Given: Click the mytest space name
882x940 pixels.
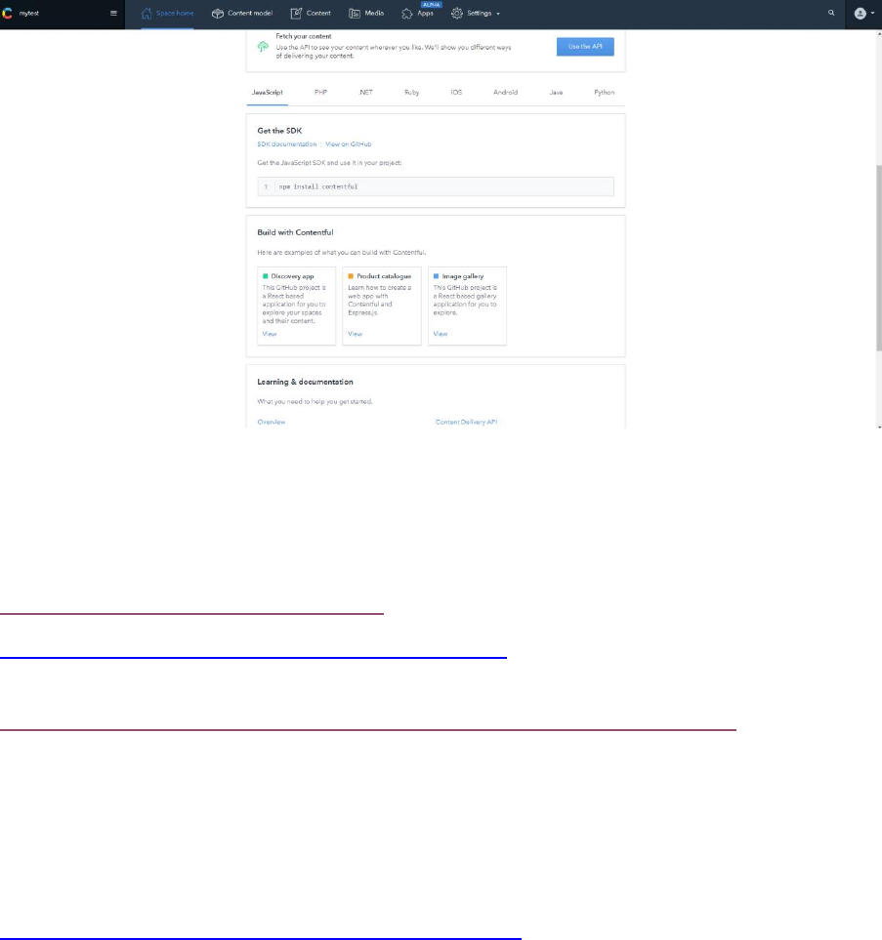Looking at the screenshot, I should (28, 14).
